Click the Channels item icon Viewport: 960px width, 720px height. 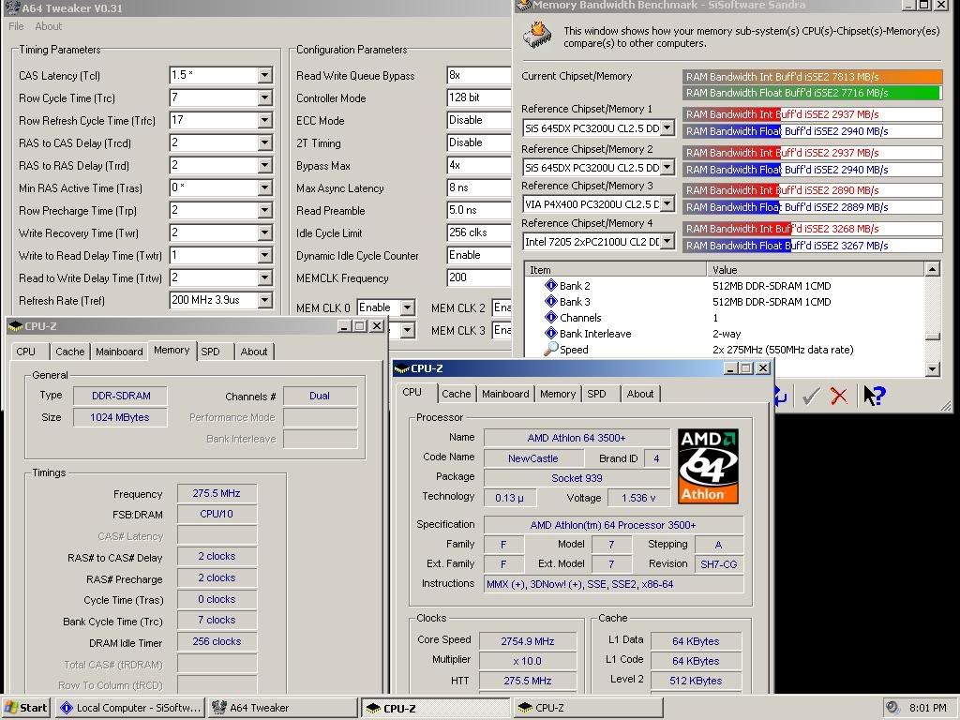pyautogui.click(x=550, y=317)
